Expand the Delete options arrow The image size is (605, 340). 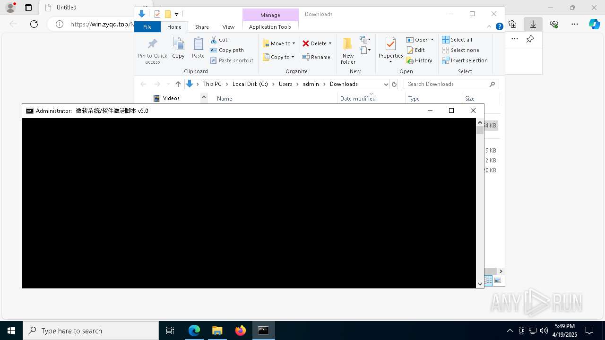click(330, 43)
